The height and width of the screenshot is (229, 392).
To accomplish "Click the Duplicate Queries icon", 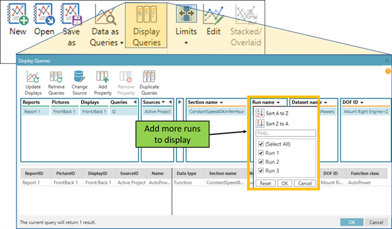I will click(150, 77).
